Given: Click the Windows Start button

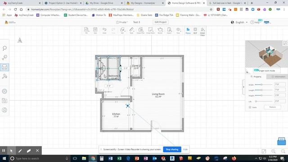Looking at the screenshot, I should click(x=4, y=158).
